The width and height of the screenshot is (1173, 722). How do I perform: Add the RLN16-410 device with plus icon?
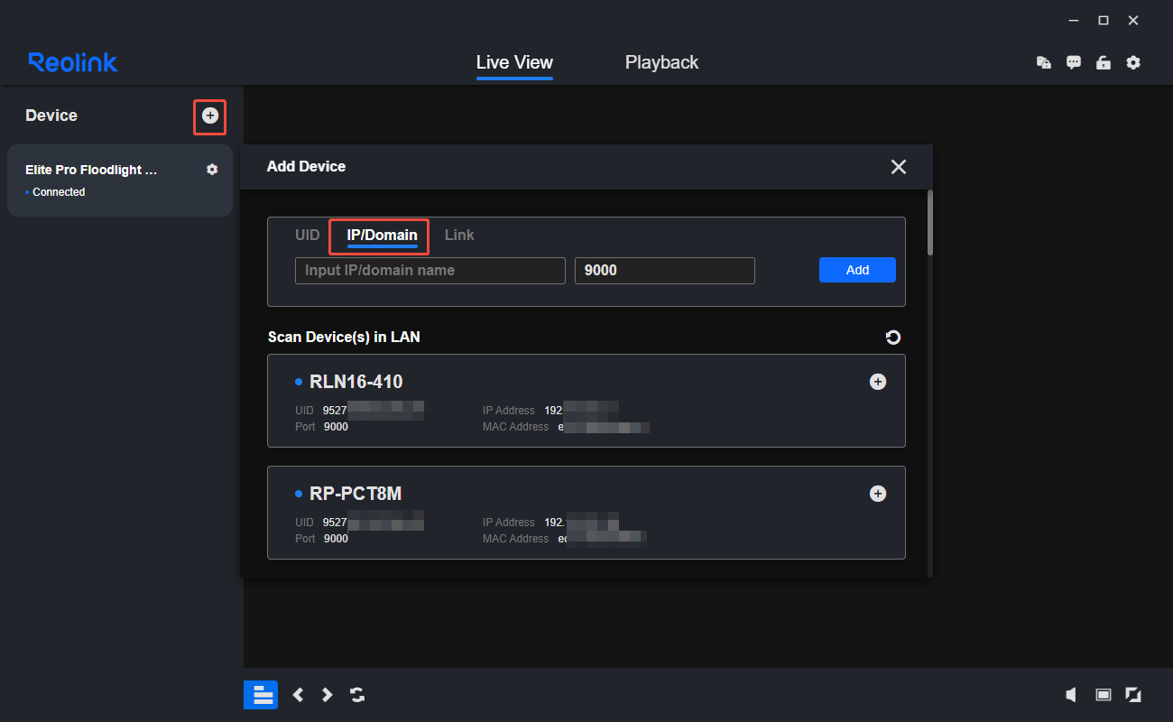[877, 382]
